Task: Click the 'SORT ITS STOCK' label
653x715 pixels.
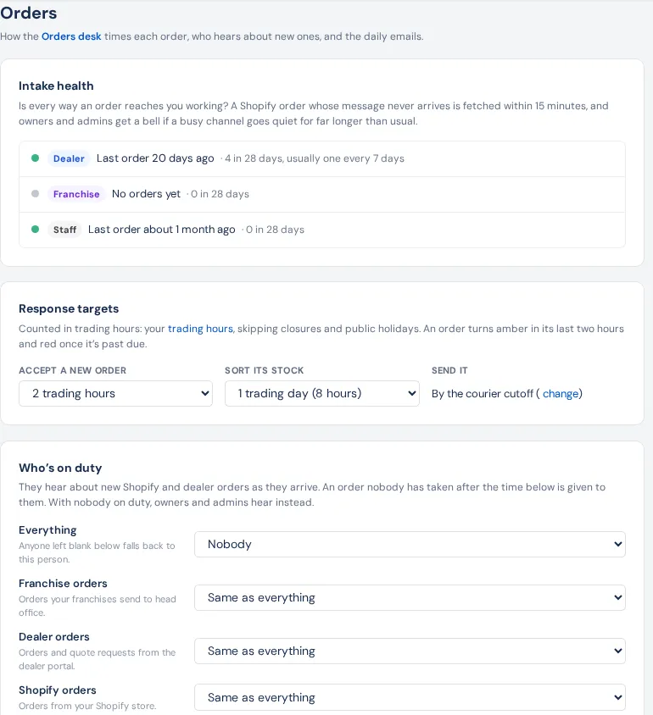Action: 265,370
